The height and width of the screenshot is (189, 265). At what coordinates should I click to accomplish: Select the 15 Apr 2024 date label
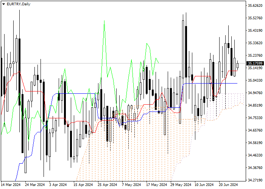(83, 185)
